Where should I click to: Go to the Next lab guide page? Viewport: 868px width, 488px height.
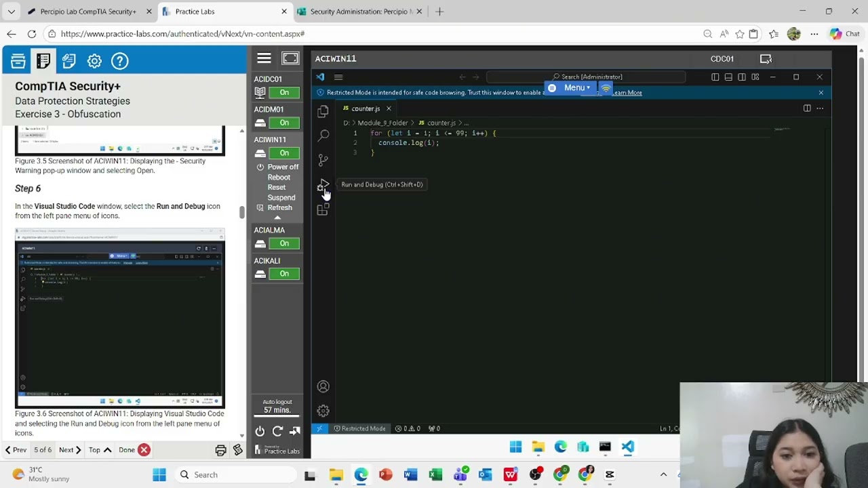tap(70, 450)
